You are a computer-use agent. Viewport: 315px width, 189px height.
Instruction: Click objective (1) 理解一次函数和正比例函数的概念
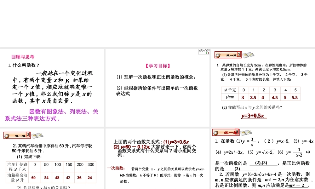[156, 77]
